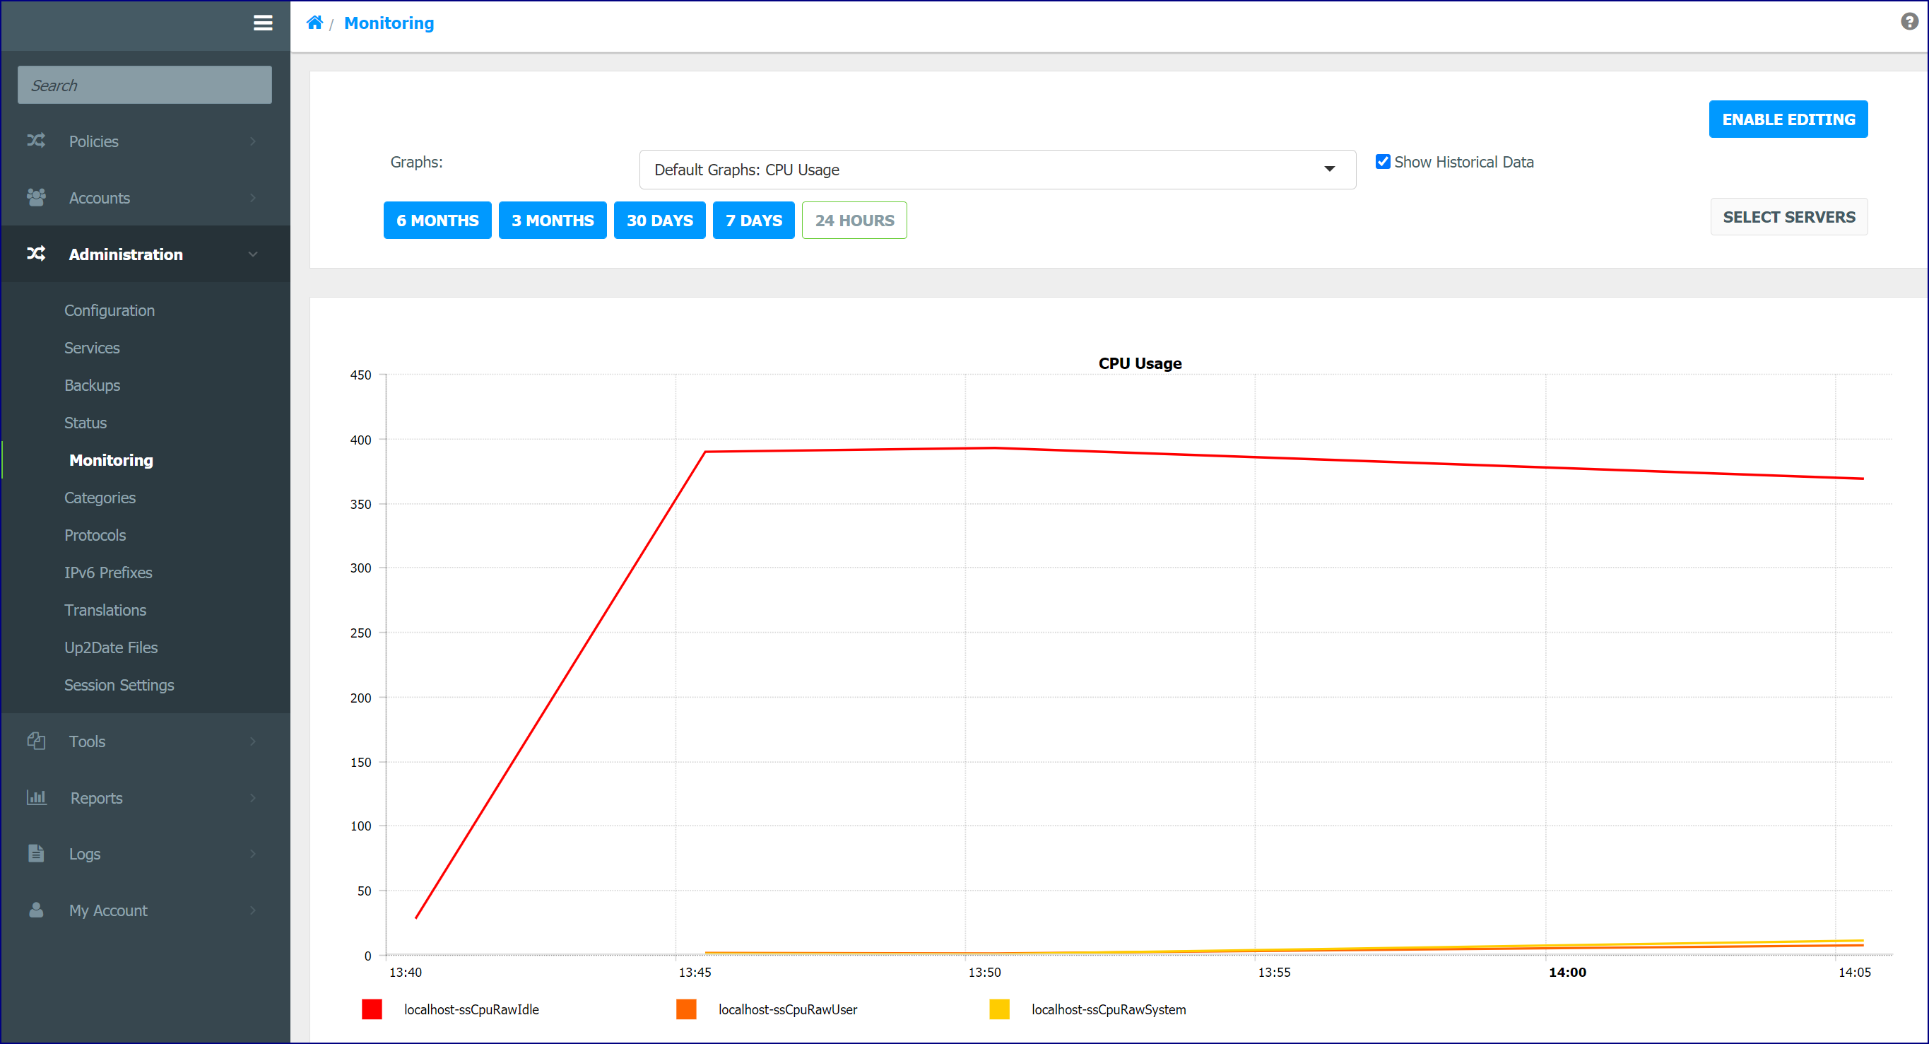Click the home breadcrumb icon
The width and height of the screenshot is (1929, 1044).
coord(314,23)
